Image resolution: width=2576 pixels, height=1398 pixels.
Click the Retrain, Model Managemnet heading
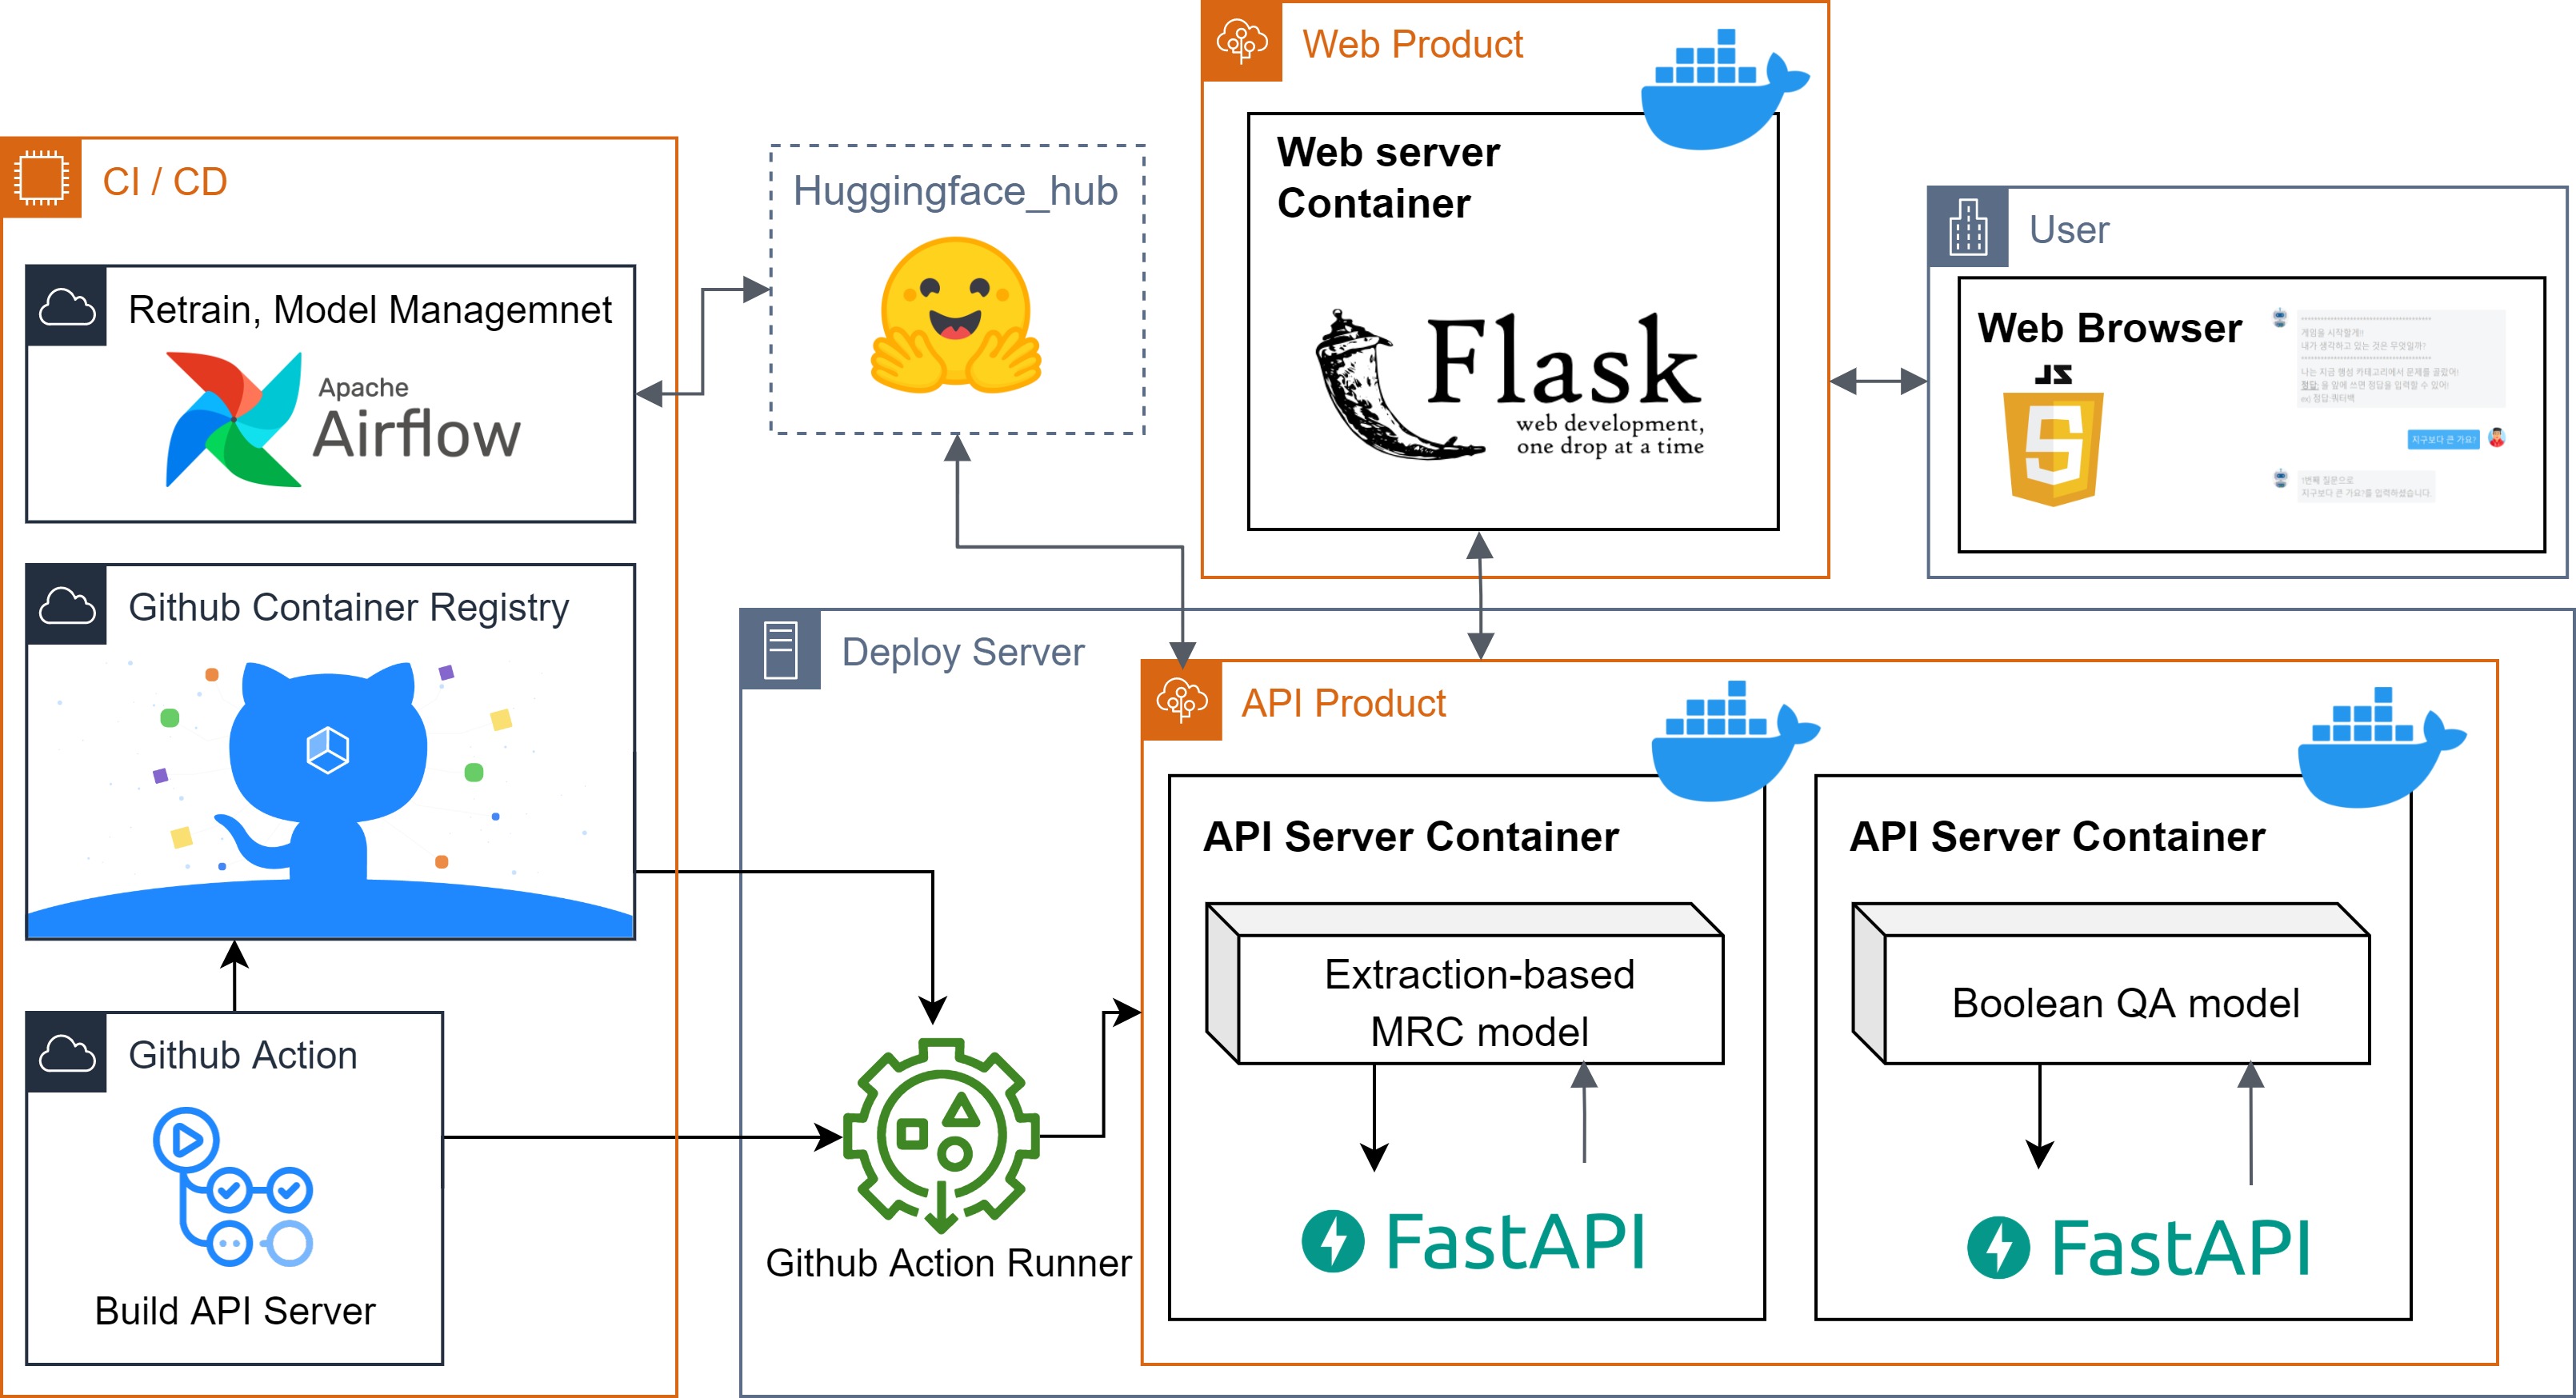[369, 310]
